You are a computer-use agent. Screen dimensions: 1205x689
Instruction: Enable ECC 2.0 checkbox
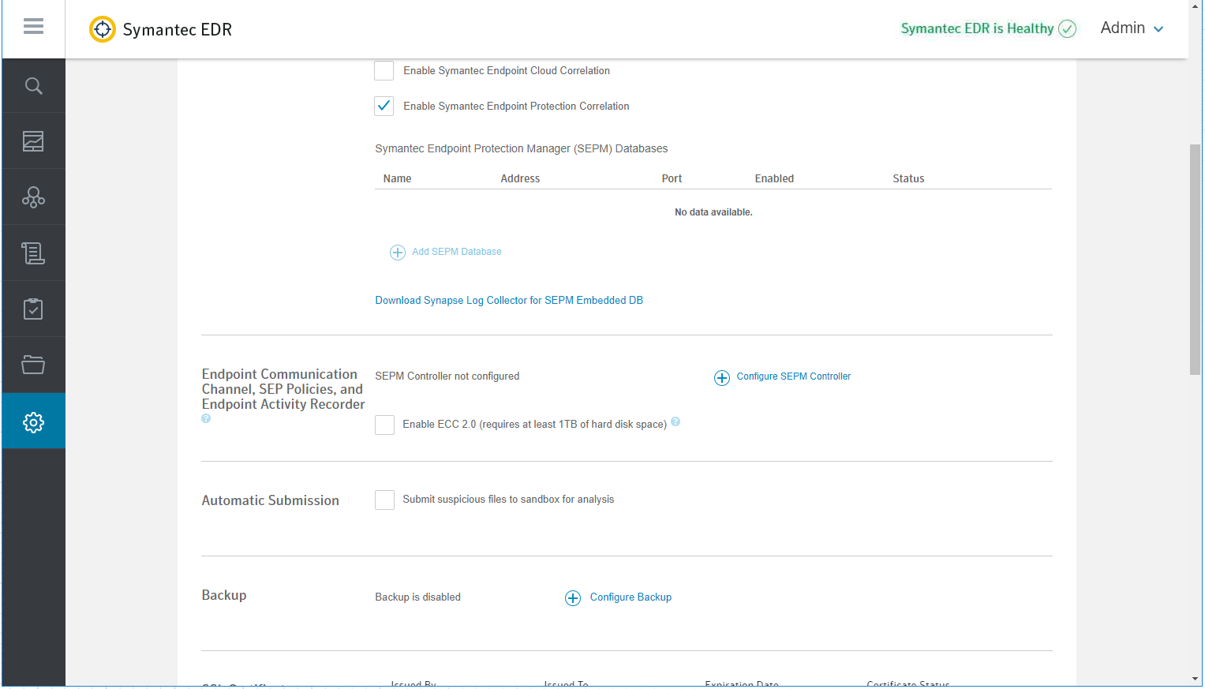pyautogui.click(x=384, y=425)
